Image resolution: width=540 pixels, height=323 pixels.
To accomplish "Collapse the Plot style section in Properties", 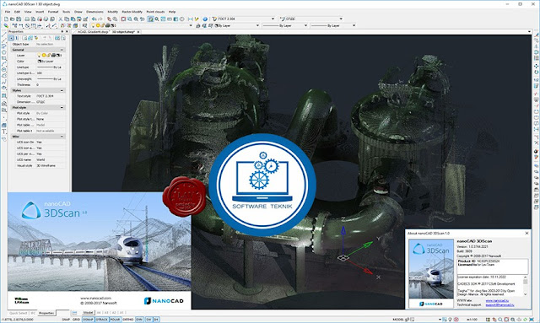I will pyautogui.click(x=62, y=107).
